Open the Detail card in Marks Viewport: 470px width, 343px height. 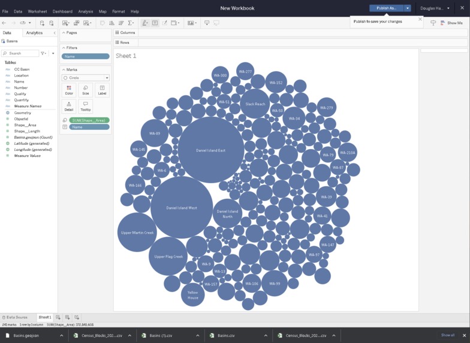69,107
